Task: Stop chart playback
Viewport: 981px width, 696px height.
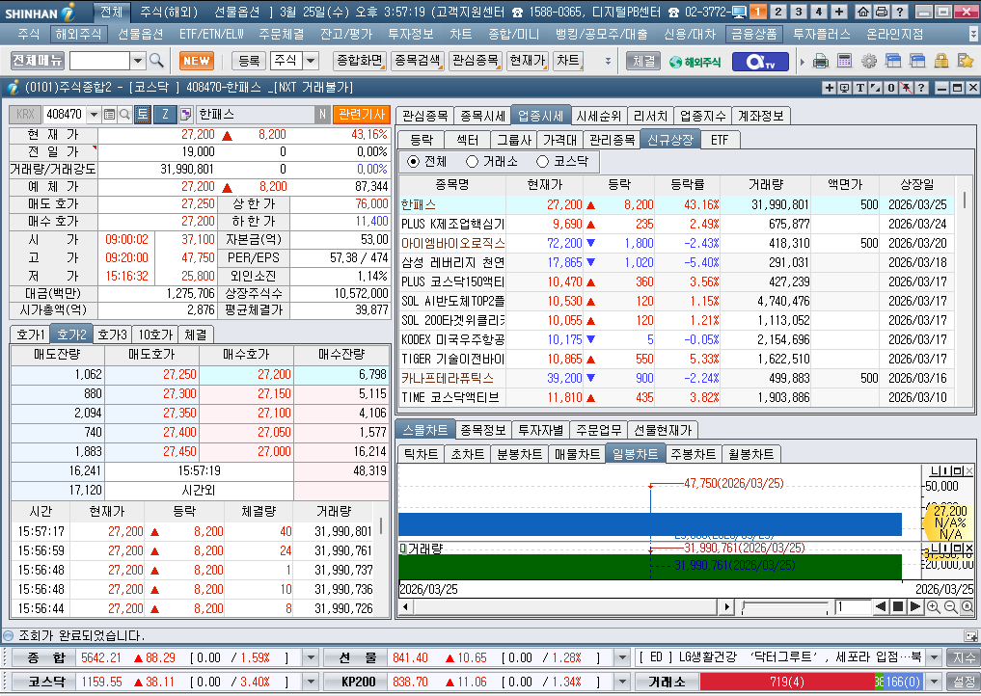Action: point(898,606)
